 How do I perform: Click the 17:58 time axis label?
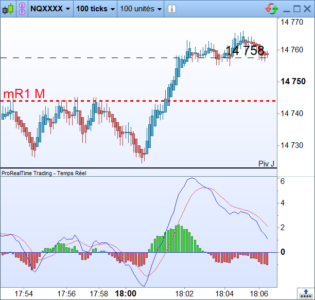click(99, 294)
